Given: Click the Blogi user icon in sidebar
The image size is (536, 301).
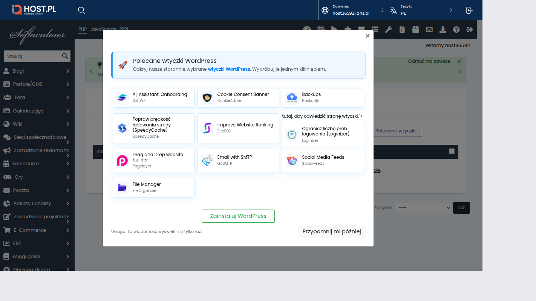Looking at the screenshot, I should pos(6,71).
